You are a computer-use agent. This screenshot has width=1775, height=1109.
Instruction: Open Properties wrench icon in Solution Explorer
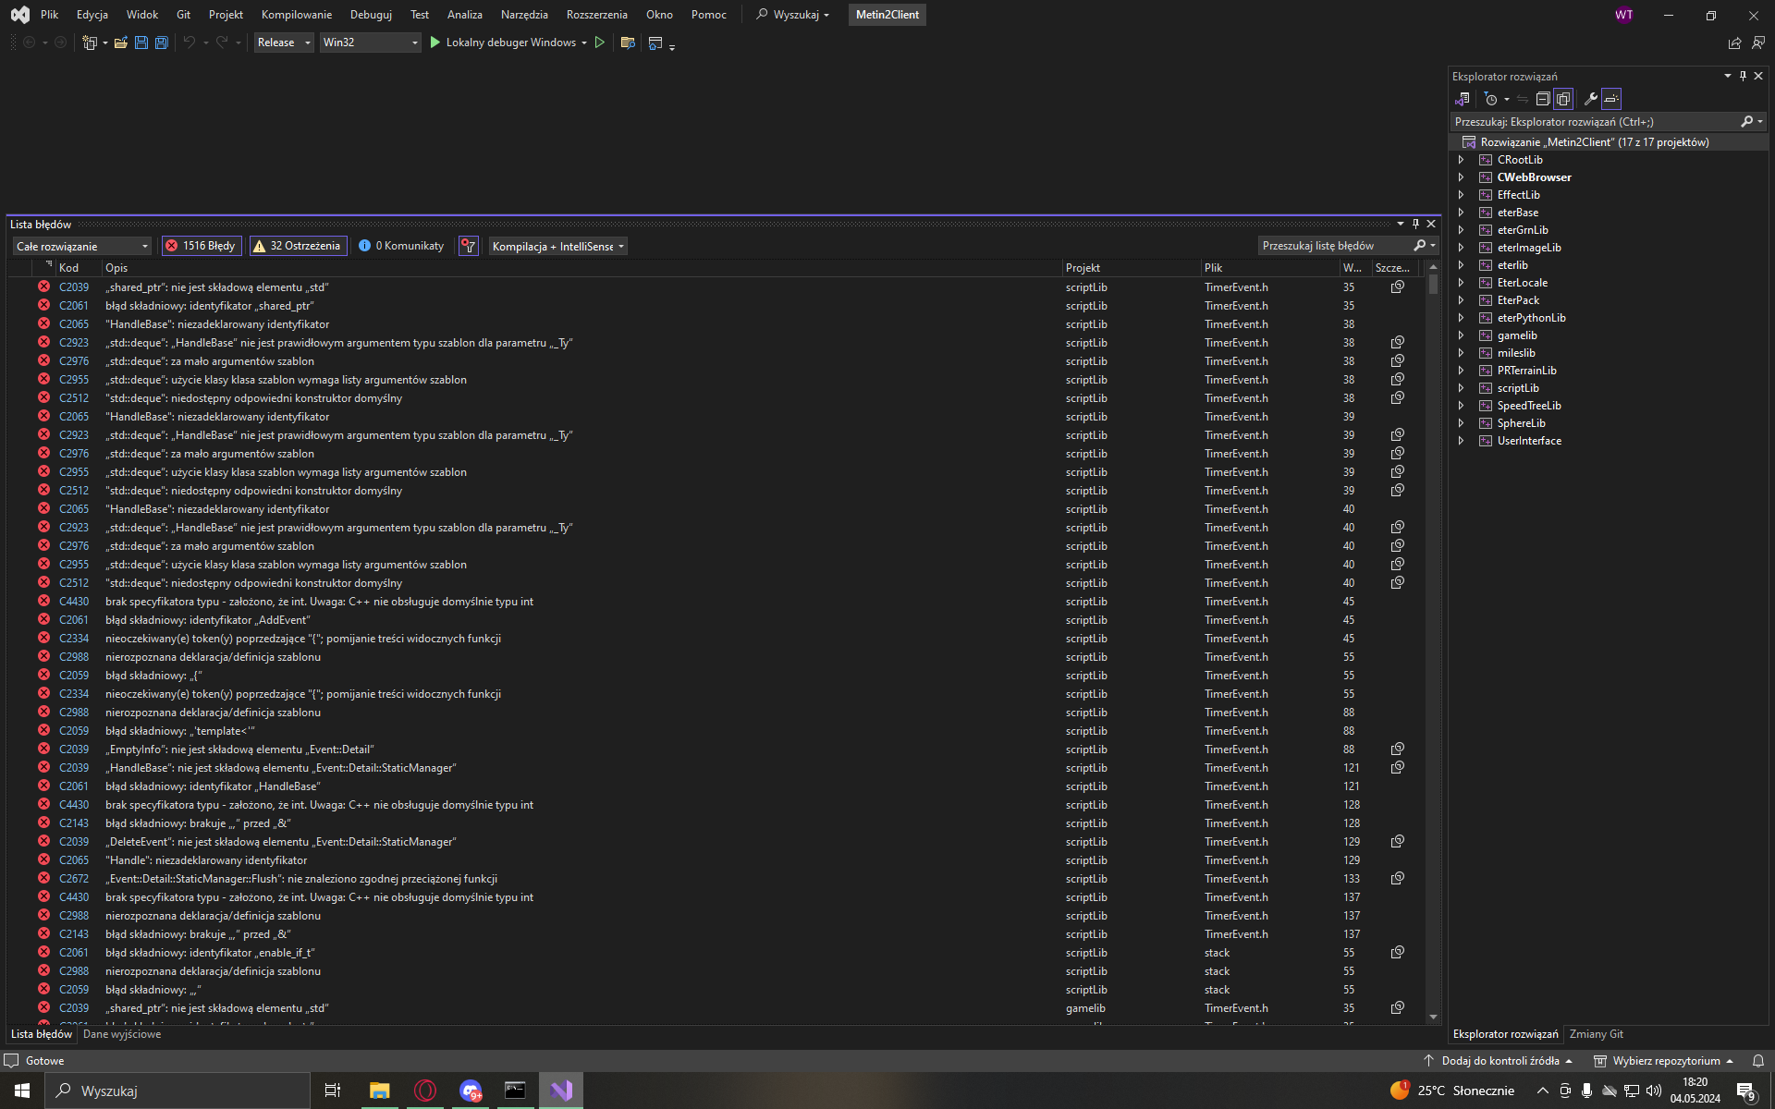[1590, 99]
